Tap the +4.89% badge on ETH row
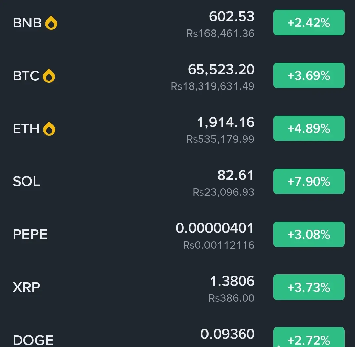Screen dimensions: 355x347 click(309, 128)
